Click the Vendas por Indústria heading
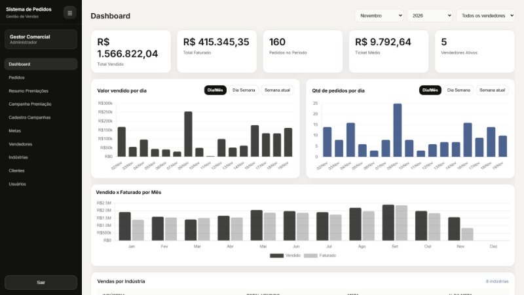Image resolution: width=524 pixels, height=295 pixels. point(121,281)
